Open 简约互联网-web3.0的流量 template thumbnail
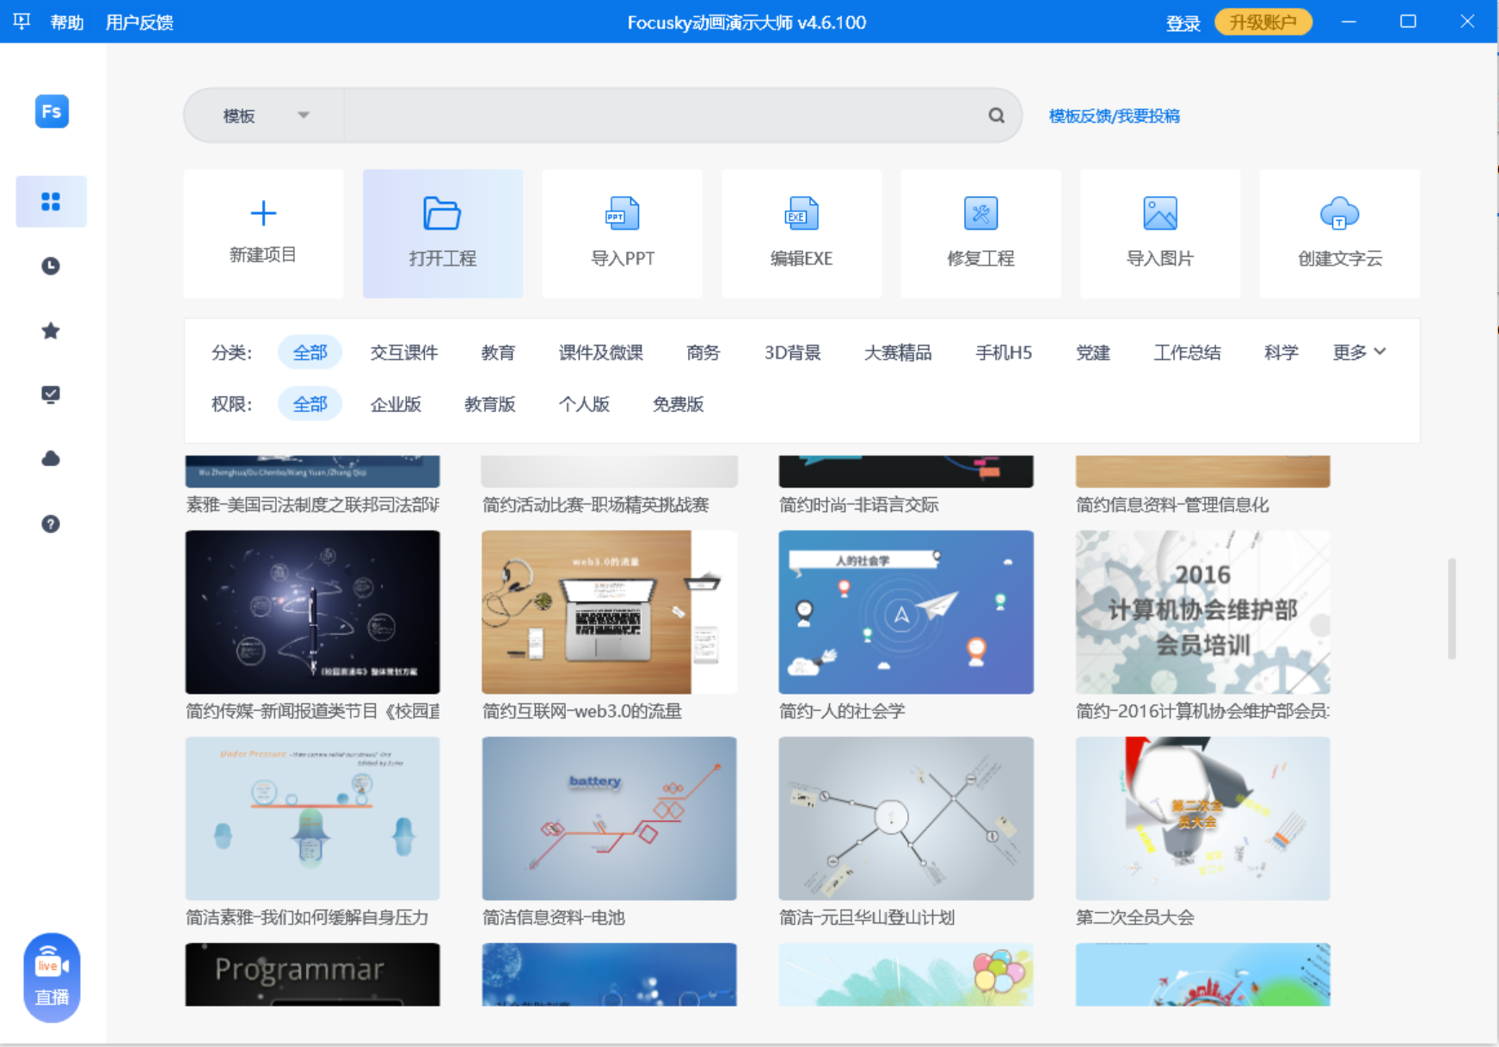Viewport: 1499px width, 1047px height. pos(609,612)
